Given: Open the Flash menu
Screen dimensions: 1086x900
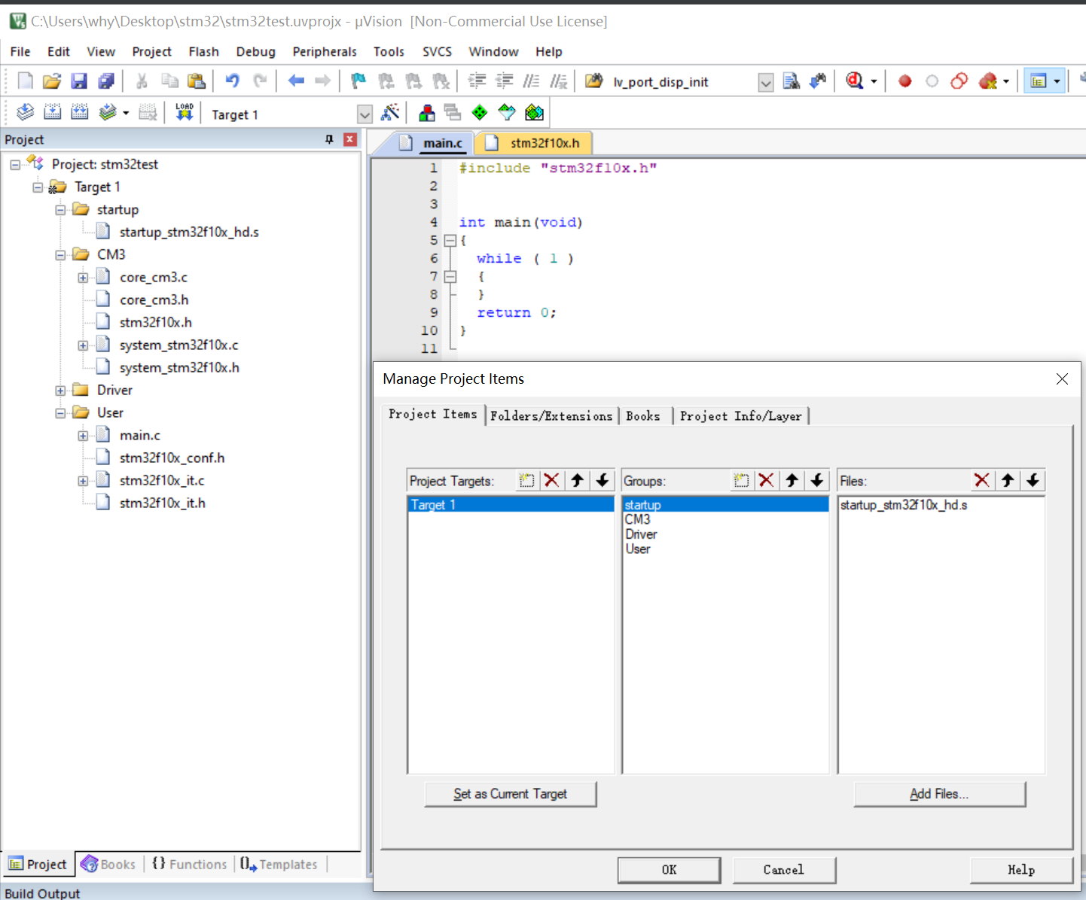Looking at the screenshot, I should click(x=203, y=51).
